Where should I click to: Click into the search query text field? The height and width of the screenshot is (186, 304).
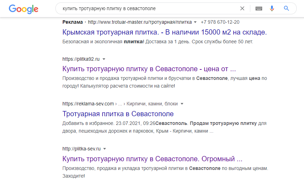[146, 8]
